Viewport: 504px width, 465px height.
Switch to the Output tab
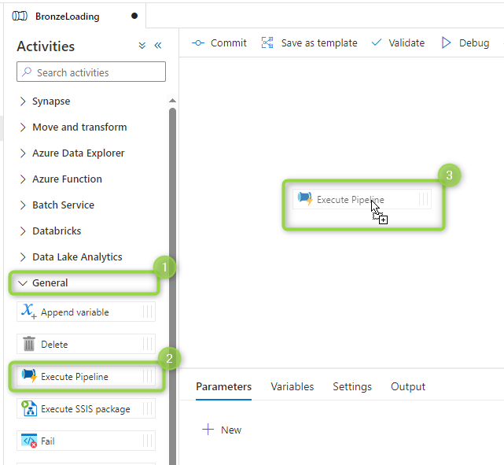point(408,386)
